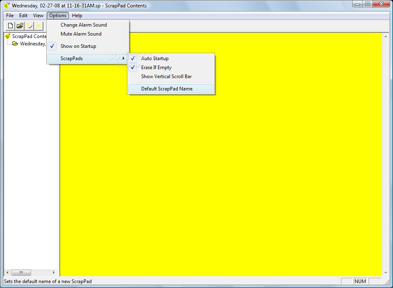Click the editor scroll down arrow
Screen dimensions: 393x288
pos(386,273)
